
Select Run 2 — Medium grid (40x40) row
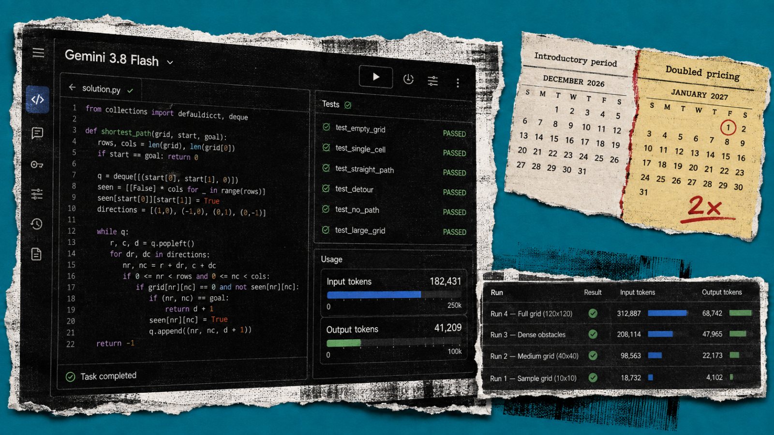(620, 356)
